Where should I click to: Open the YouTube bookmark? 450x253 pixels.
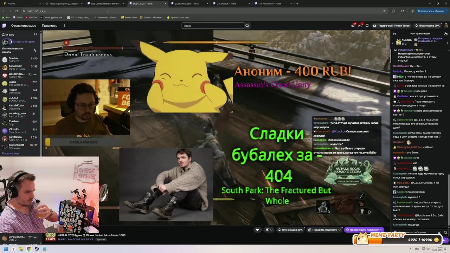click(x=31, y=18)
